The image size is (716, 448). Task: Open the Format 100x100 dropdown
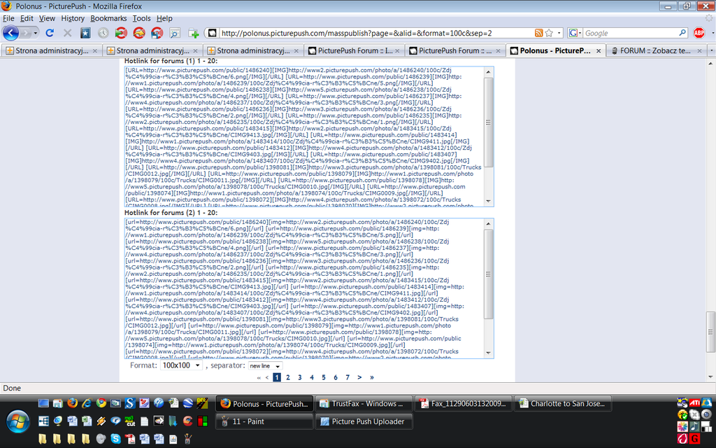181,365
